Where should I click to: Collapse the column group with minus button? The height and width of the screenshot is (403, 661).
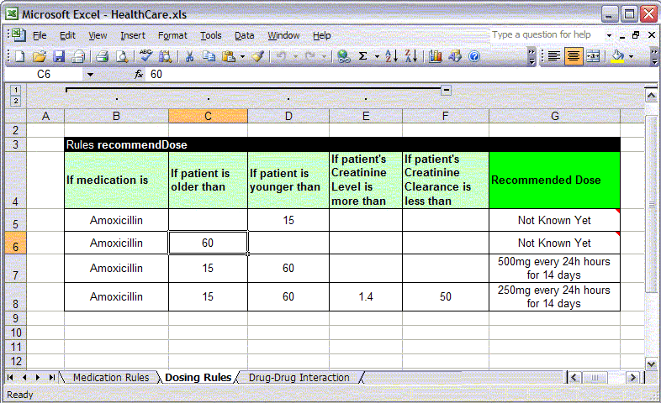(446, 90)
